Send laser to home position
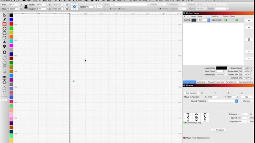This screenshot has width=255, height=143. point(196,118)
